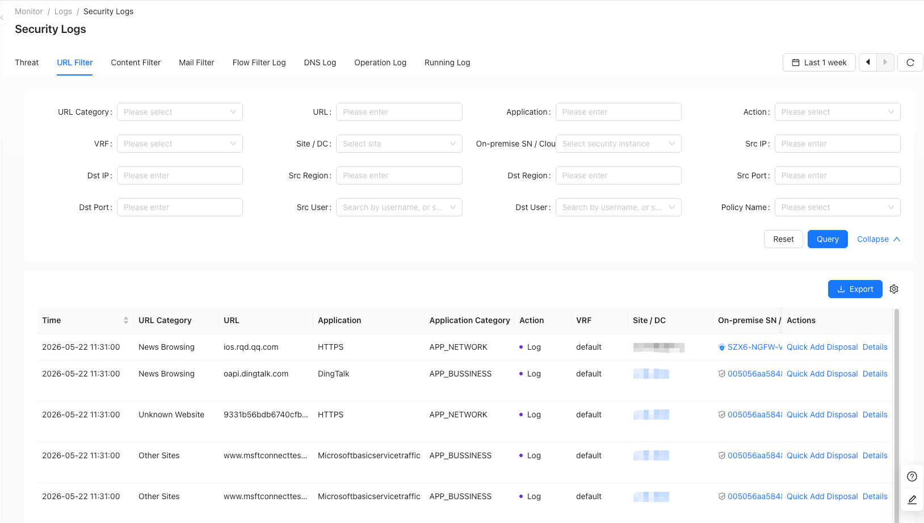The image size is (924, 523).
Task: Switch to the DNS Log tab
Action: click(x=320, y=62)
